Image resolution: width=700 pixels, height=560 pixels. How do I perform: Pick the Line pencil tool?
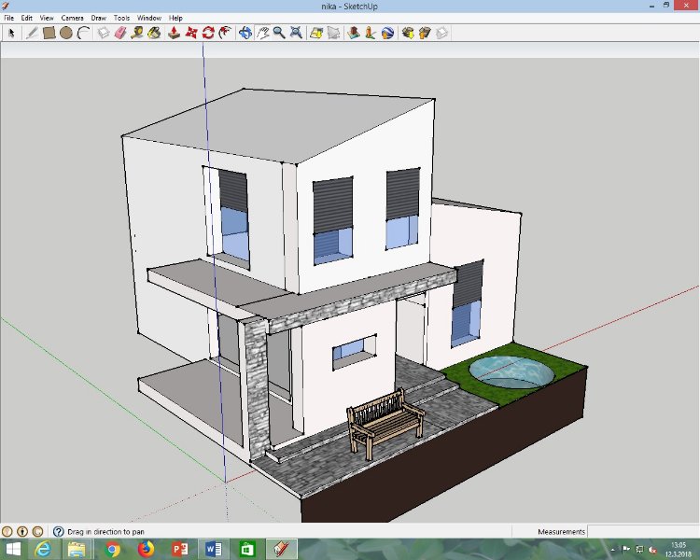point(31,33)
